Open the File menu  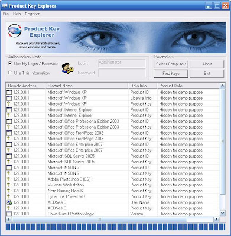[6, 14]
